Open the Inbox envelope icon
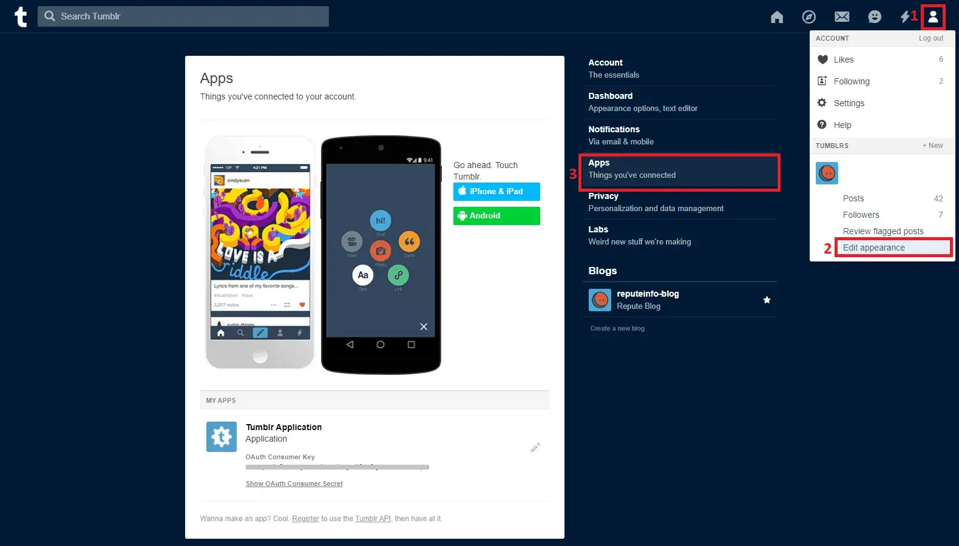The image size is (959, 546). point(841,17)
